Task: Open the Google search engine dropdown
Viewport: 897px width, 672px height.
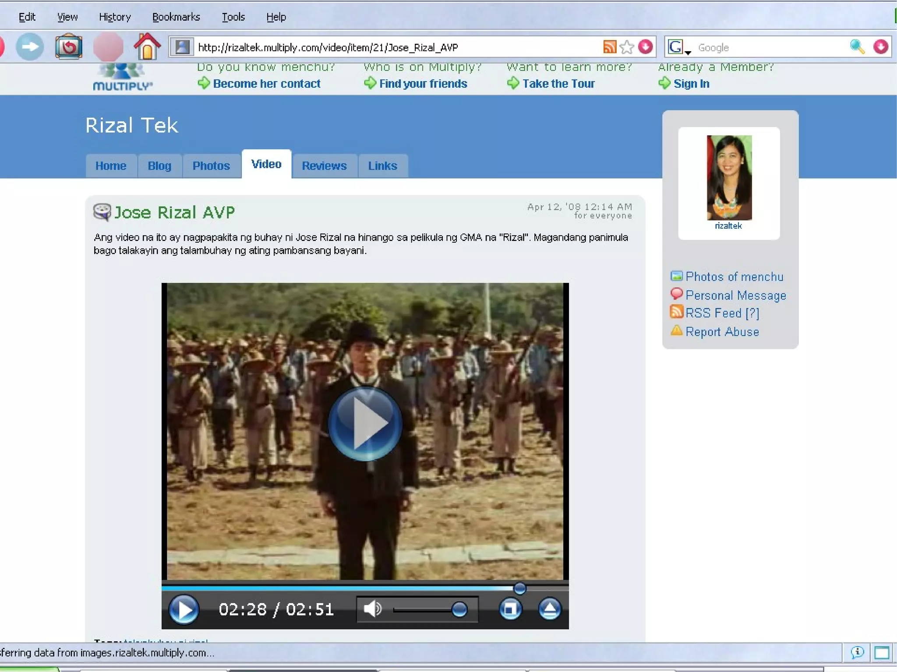Action: [x=678, y=47]
